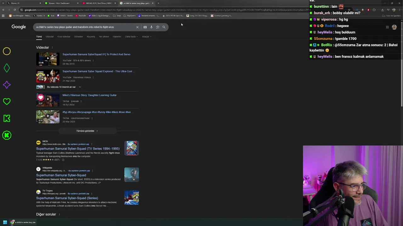Play the 22:46 Superhuman Samurai video thumbnail
The height and width of the screenshot is (226, 403).
(48, 59)
